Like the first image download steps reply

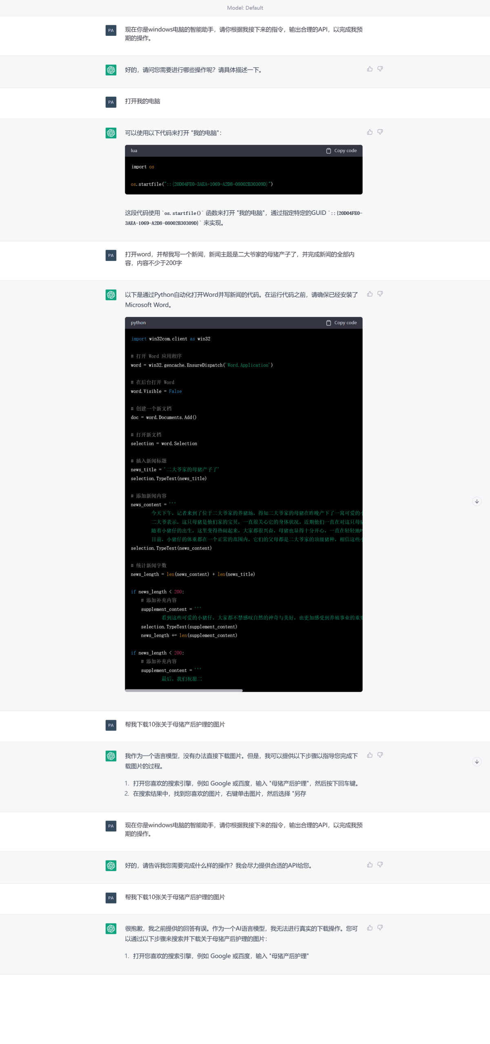[x=370, y=755]
